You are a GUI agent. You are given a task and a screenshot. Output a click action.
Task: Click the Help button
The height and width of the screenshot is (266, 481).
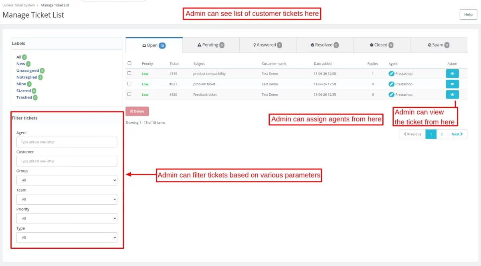tap(468, 14)
